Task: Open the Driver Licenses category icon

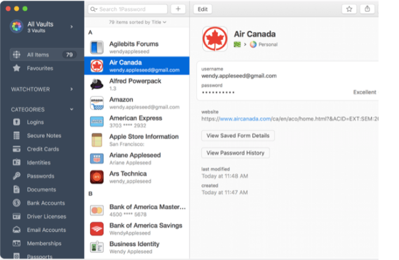Action: click(16, 217)
